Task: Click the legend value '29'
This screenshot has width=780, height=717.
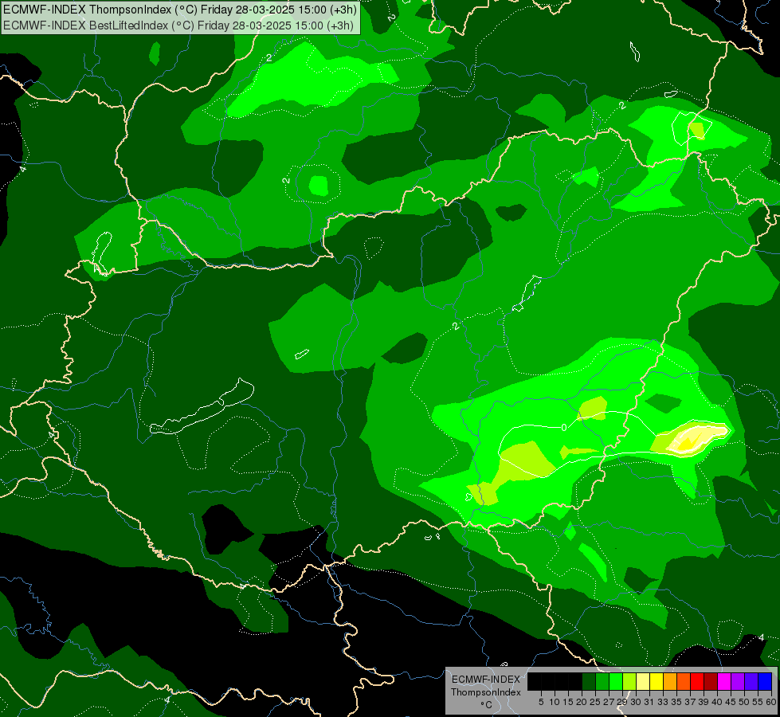Action: point(622,702)
